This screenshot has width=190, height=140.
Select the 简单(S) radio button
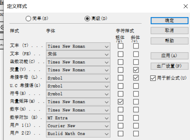pos(28,19)
